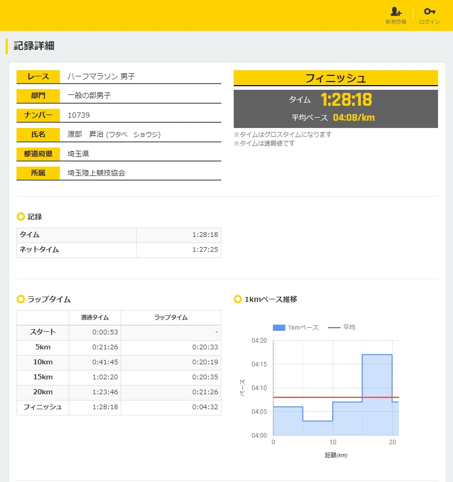The width and height of the screenshot is (453, 482).
Task: Select the スタート passing time 0:00:53
Action: coord(105,332)
